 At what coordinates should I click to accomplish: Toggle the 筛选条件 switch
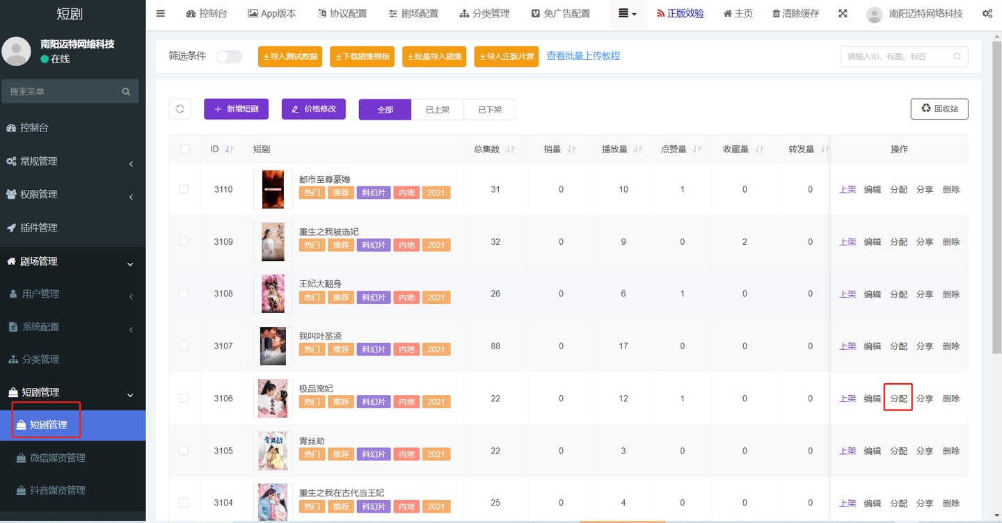(229, 56)
